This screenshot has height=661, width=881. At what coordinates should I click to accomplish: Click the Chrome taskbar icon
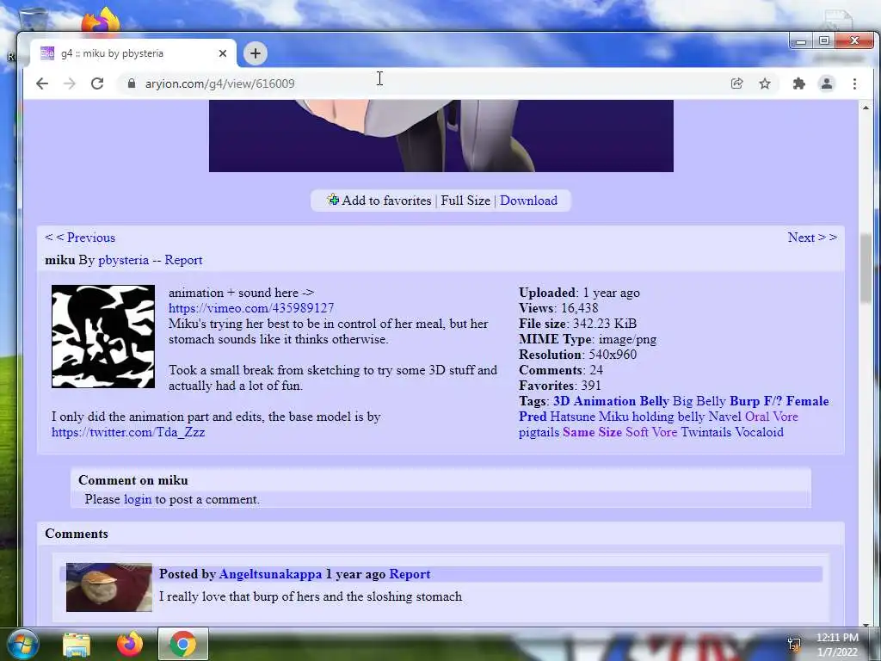[183, 644]
